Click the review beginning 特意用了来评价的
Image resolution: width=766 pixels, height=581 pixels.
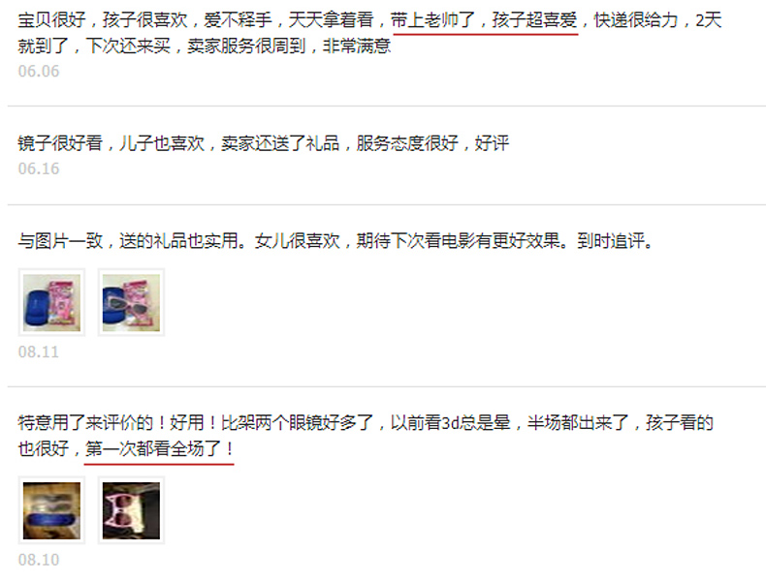[x=366, y=436]
